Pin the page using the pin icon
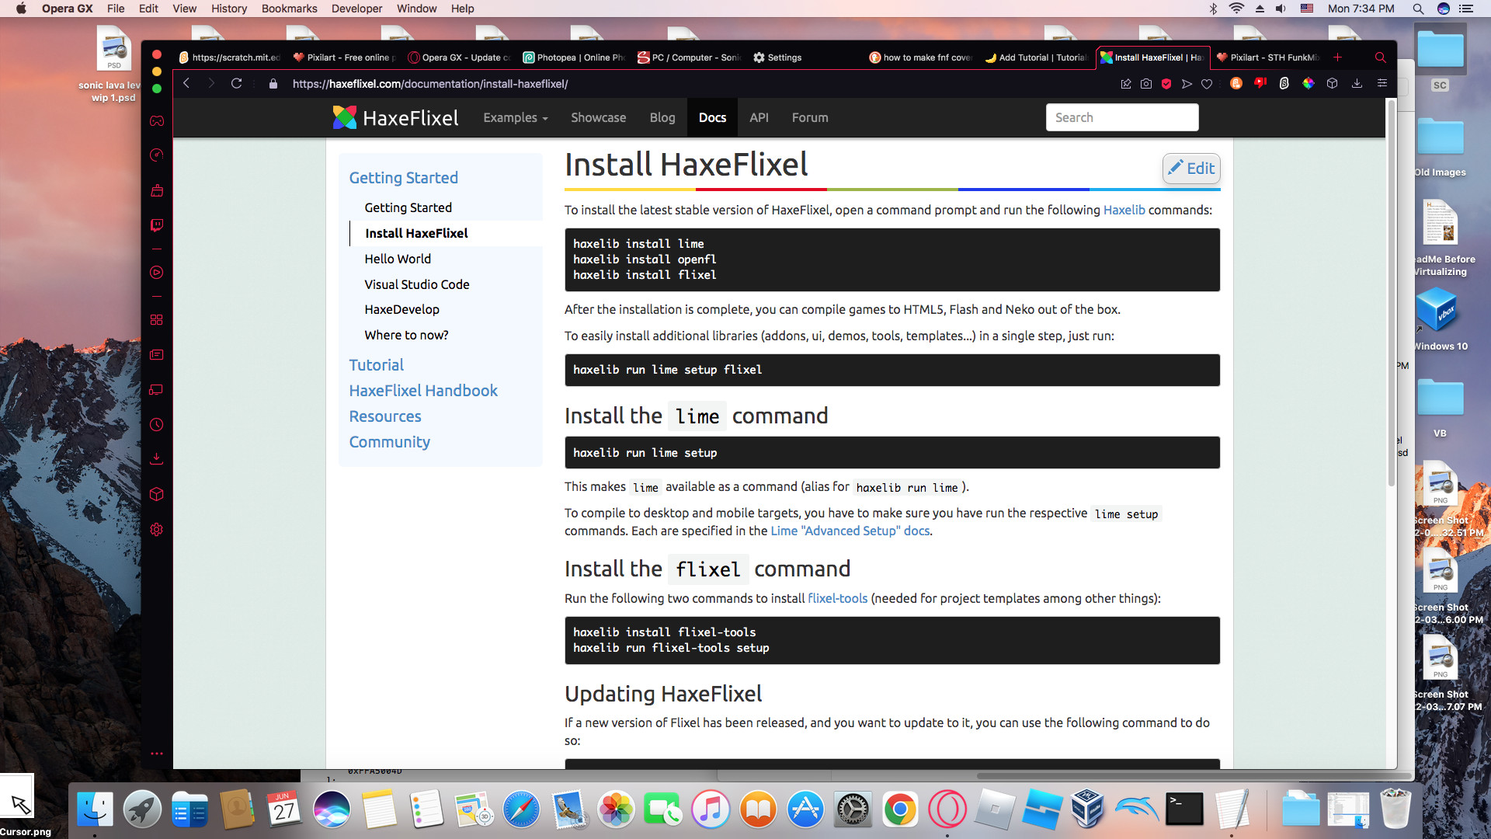1491x839 pixels. 1126,83
